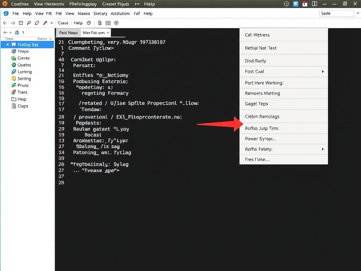Select Roflbo Jutp Tirm from context menu
This screenshot has width=361, height=271.
(262, 128)
